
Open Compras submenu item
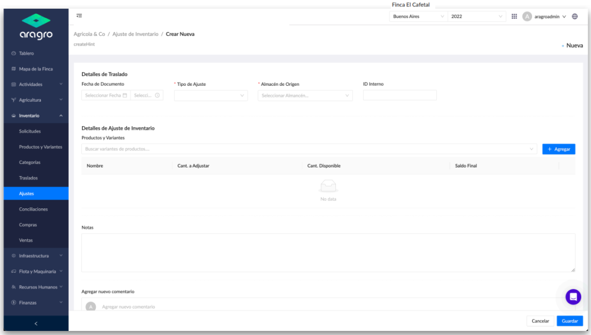[x=36, y=225]
